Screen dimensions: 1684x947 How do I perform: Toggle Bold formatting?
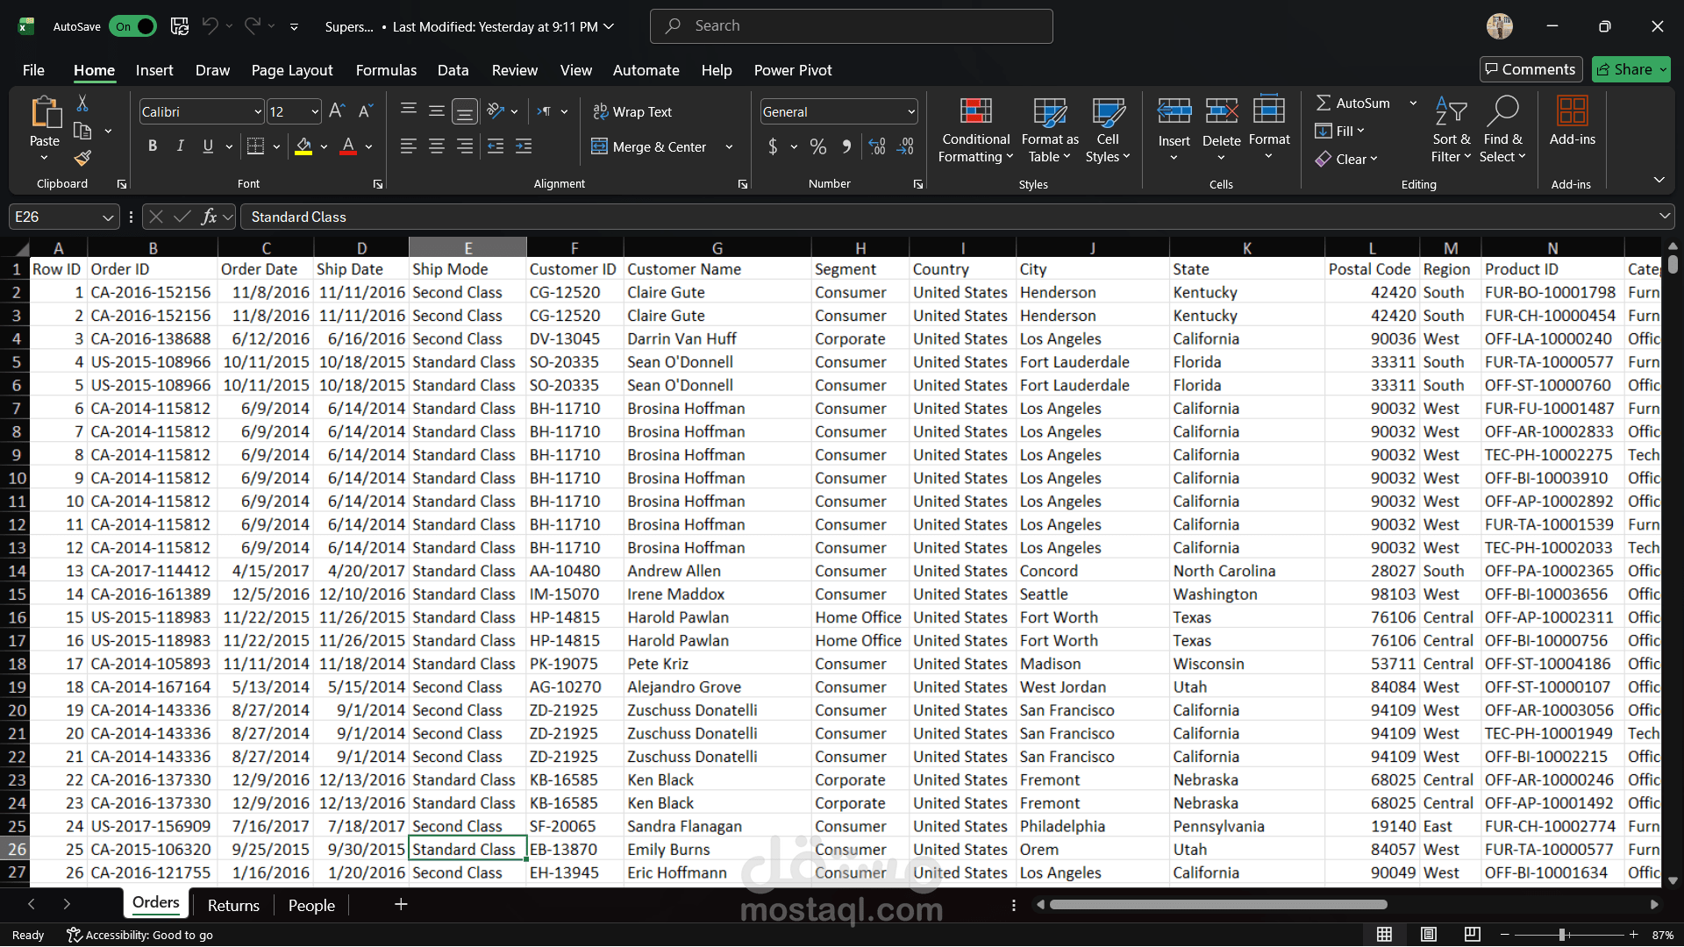(153, 146)
